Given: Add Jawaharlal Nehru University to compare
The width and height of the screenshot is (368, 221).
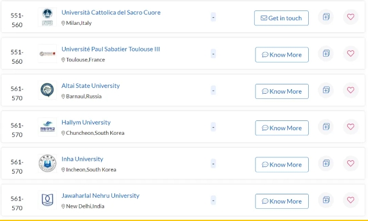Looking at the screenshot, I should click(326, 200).
